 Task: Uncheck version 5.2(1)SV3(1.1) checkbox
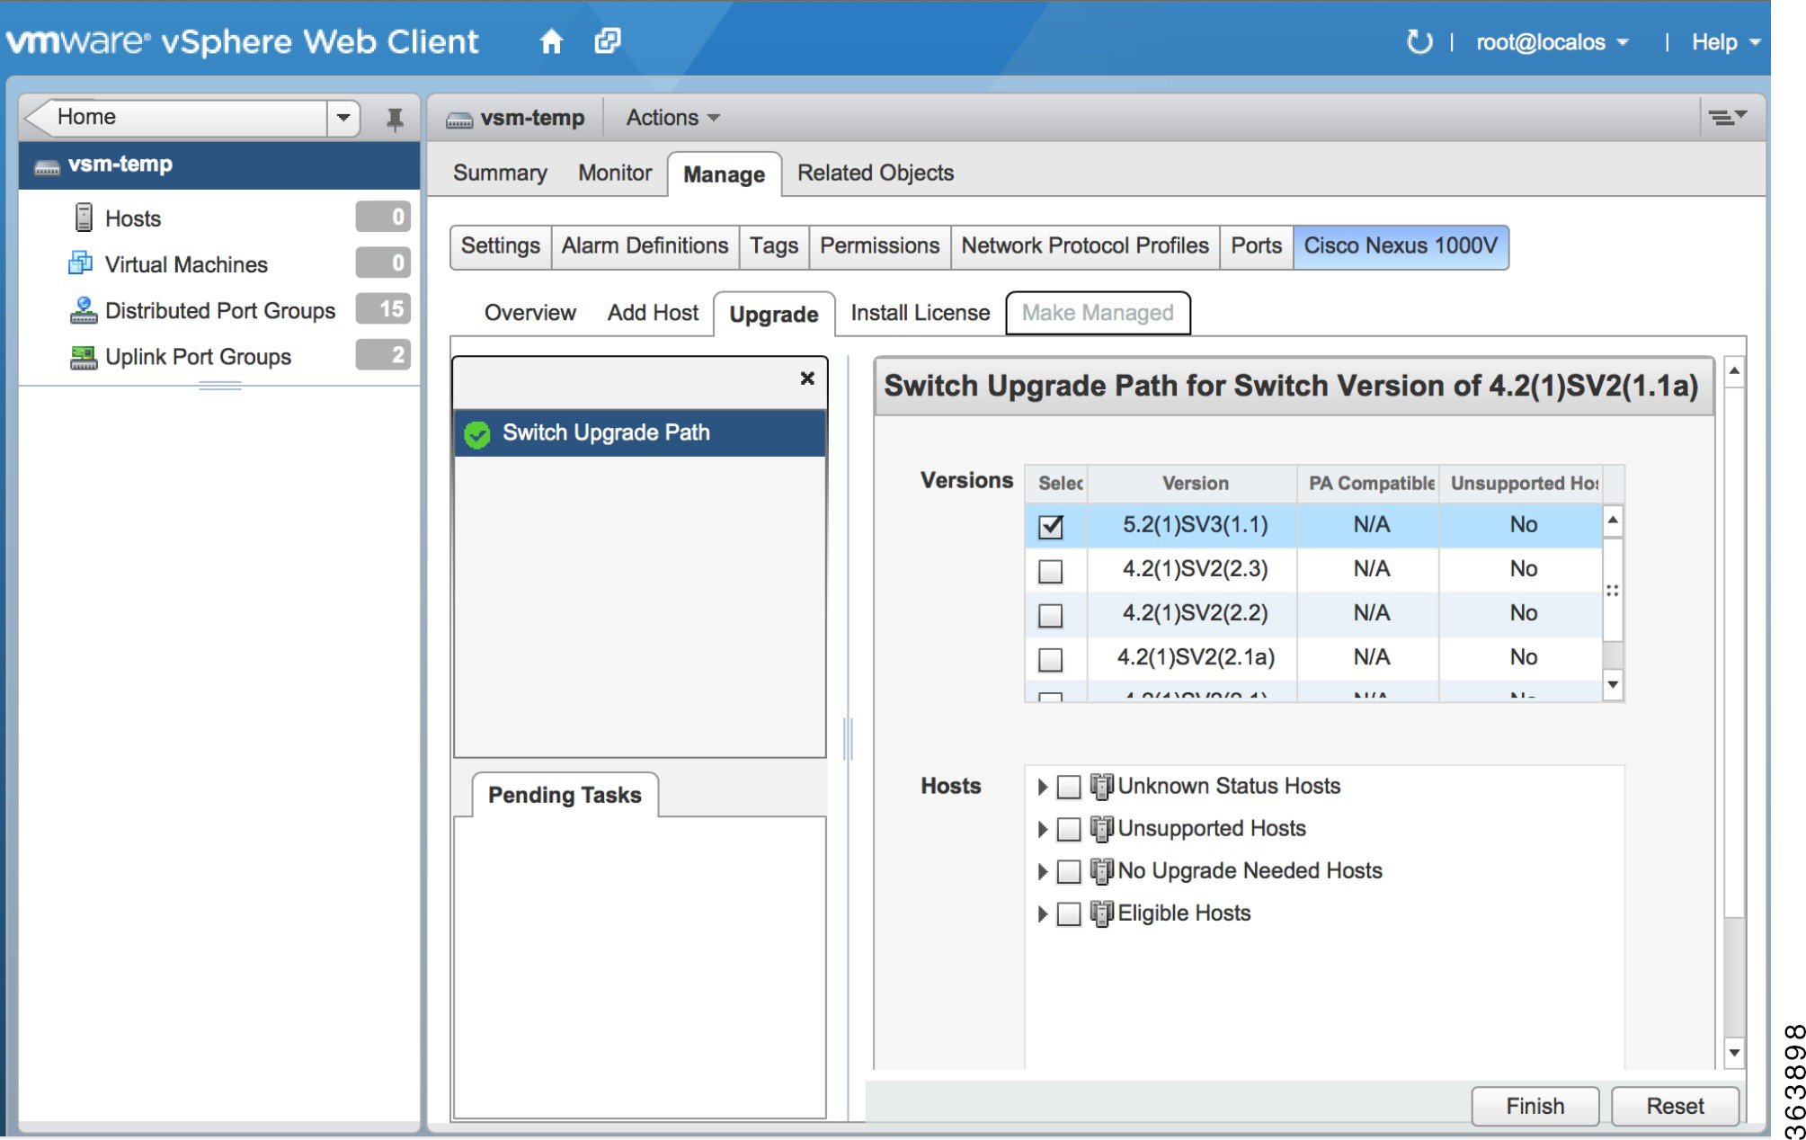[x=1050, y=526]
